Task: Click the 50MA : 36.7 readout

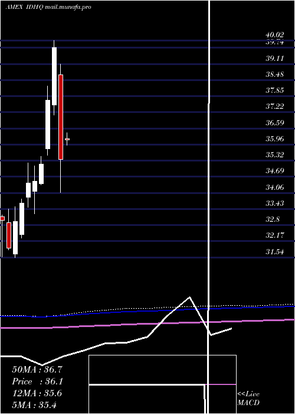Action: pyautogui.click(x=37, y=370)
